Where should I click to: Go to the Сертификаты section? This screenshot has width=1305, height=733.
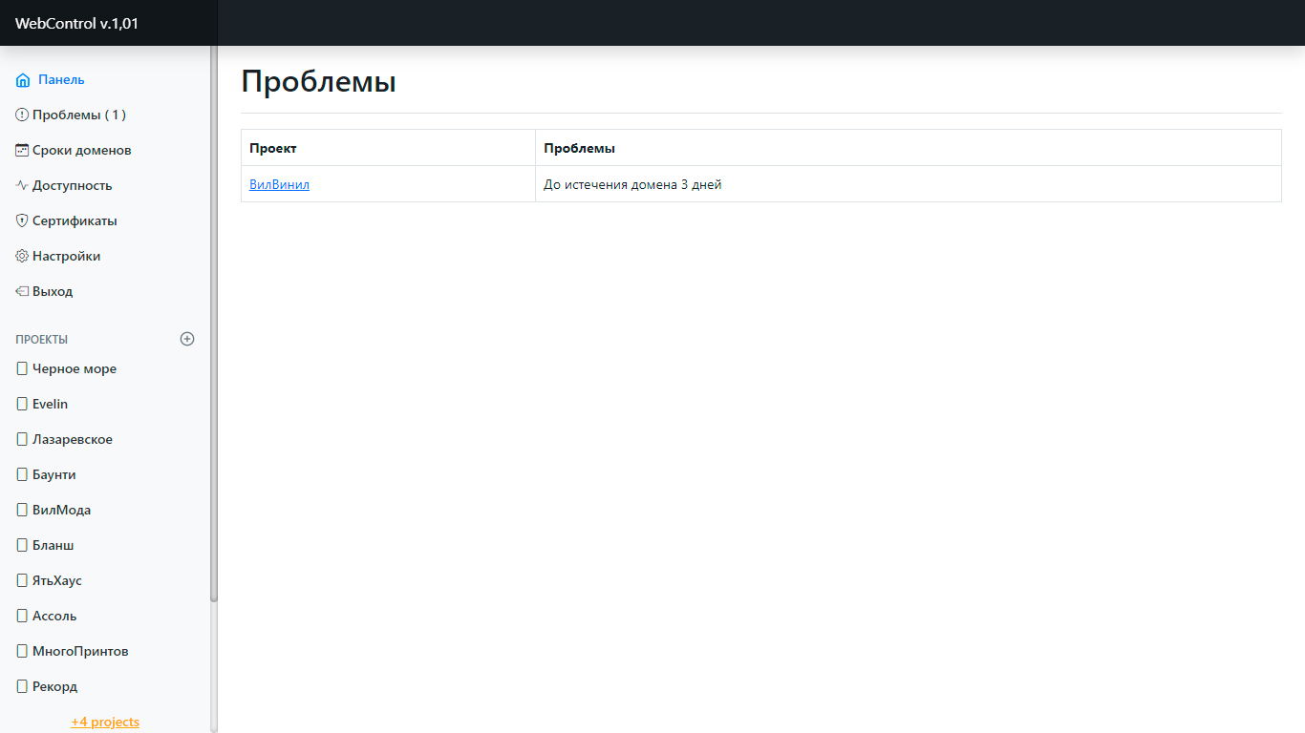(75, 221)
